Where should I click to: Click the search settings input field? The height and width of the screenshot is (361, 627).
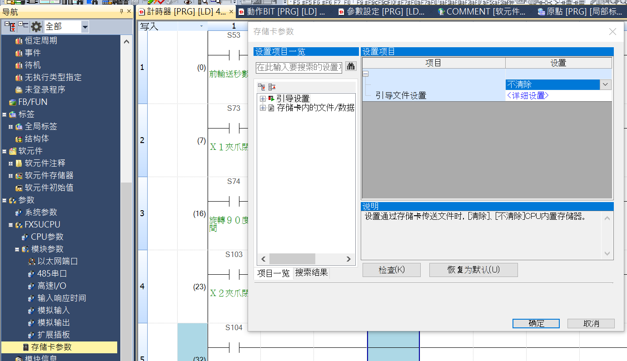pyautogui.click(x=299, y=67)
